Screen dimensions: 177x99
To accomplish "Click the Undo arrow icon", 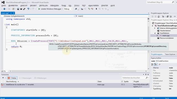I will 28,9.
